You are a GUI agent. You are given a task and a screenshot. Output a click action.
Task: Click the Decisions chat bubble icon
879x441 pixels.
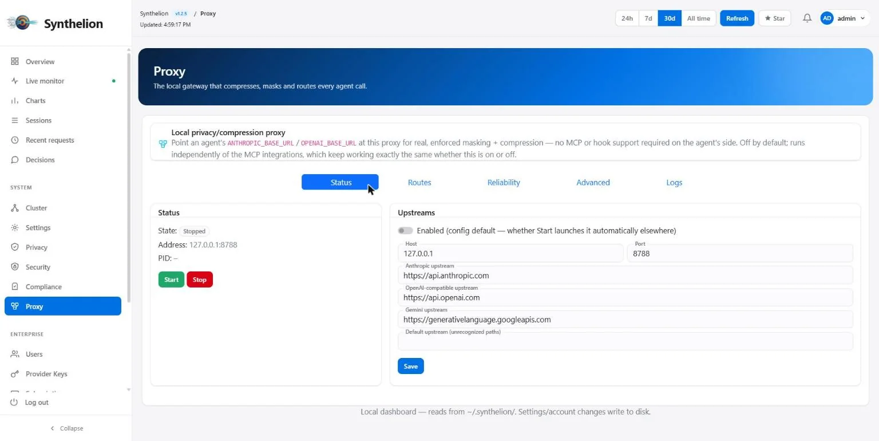(15, 160)
